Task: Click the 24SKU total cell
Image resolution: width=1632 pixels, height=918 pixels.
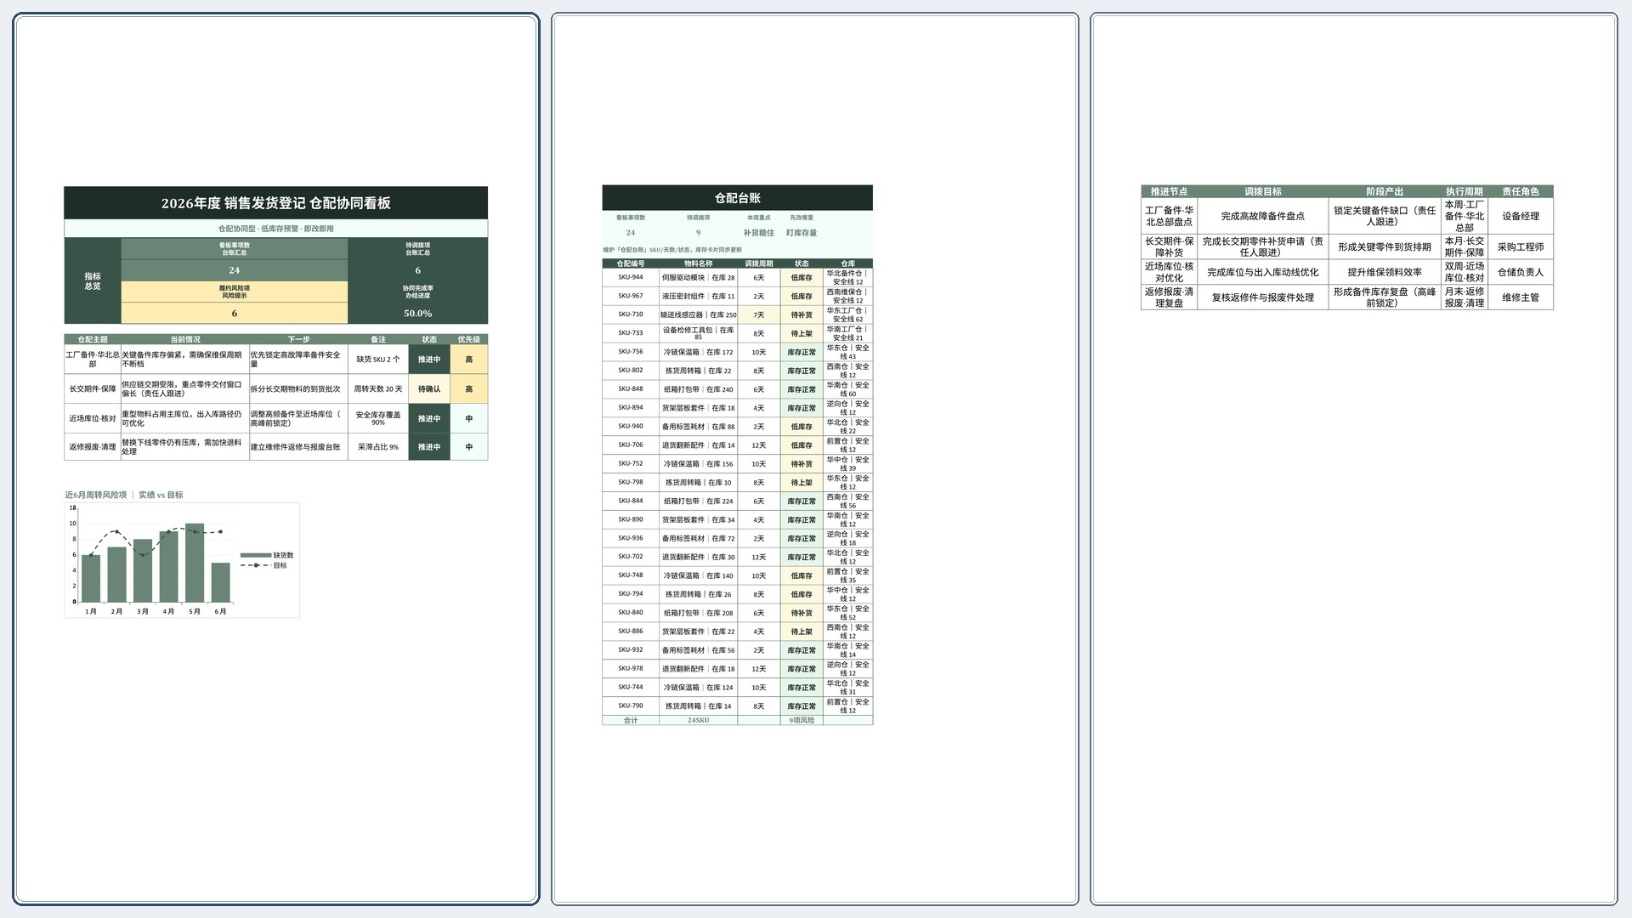Action: click(x=698, y=720)
